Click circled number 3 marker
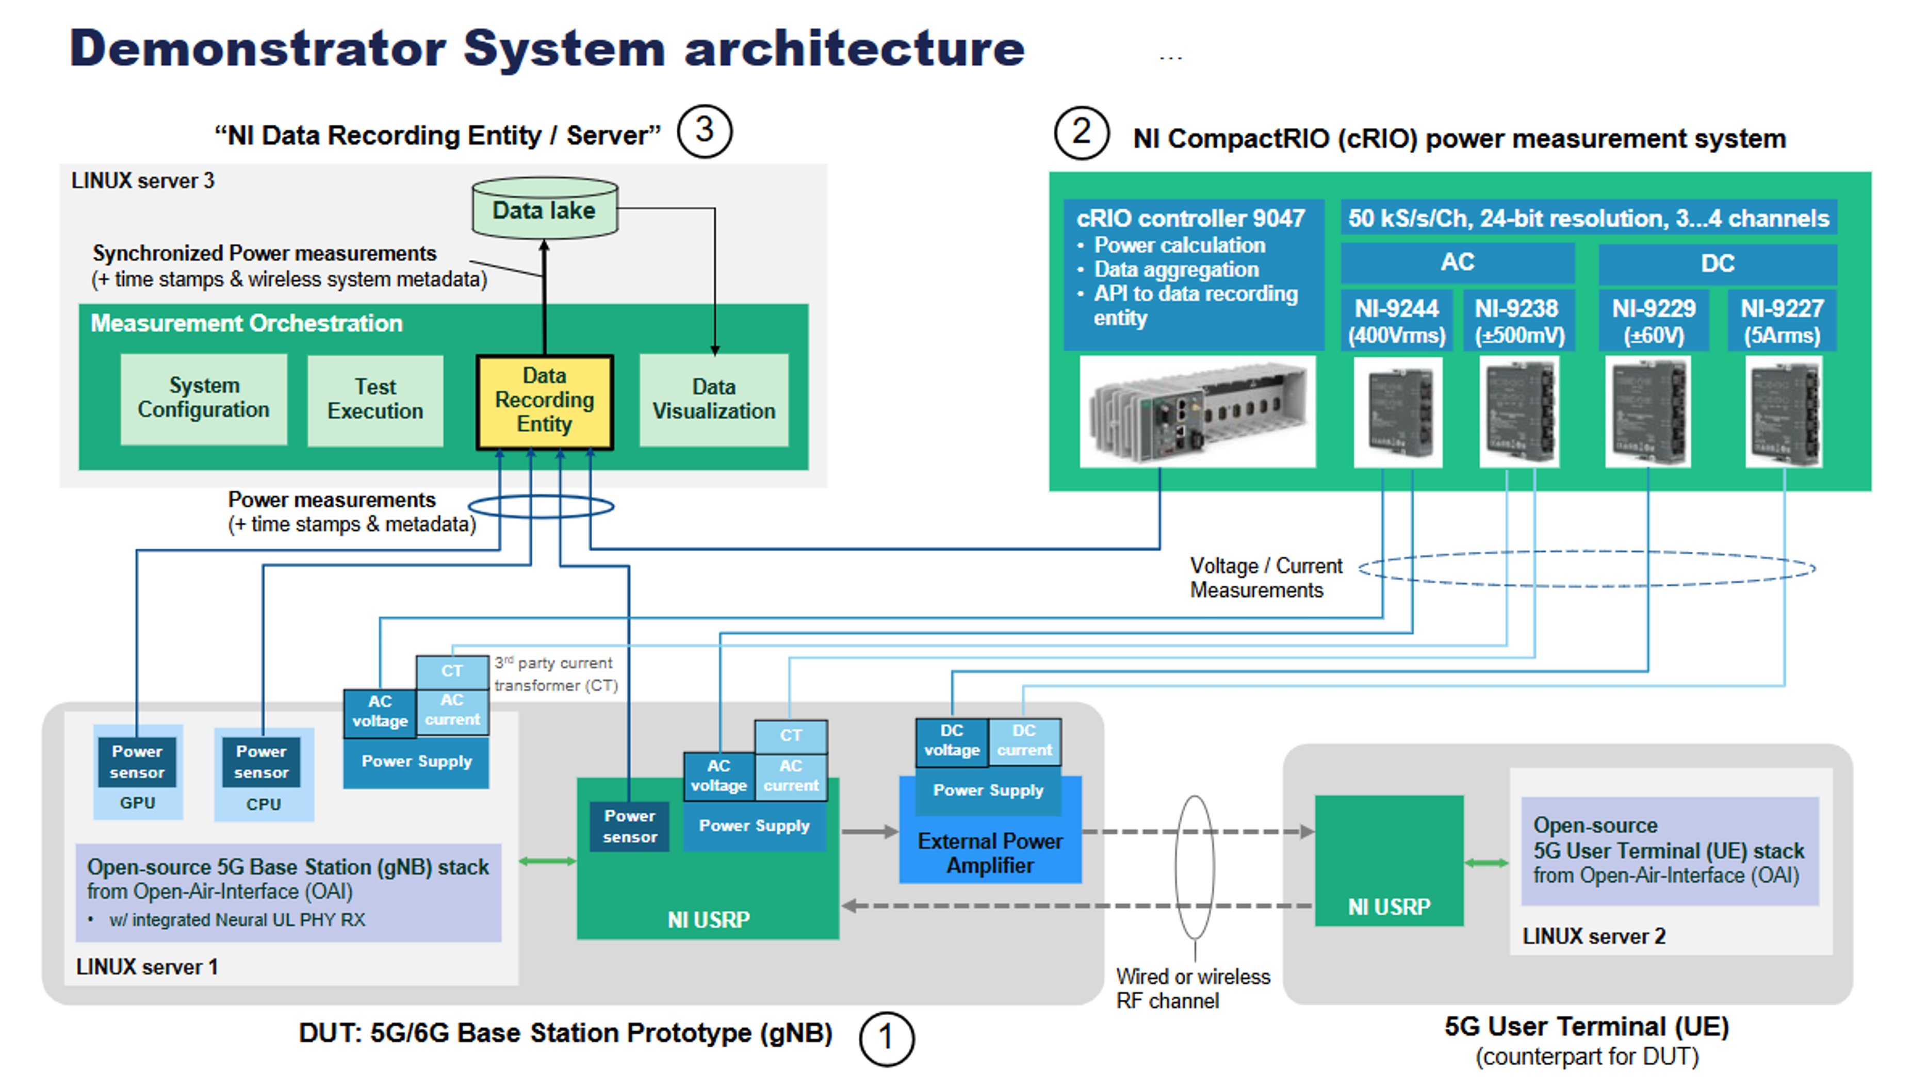The height and width of the screenshot is (1089, 1911). (x=704, y=131)
